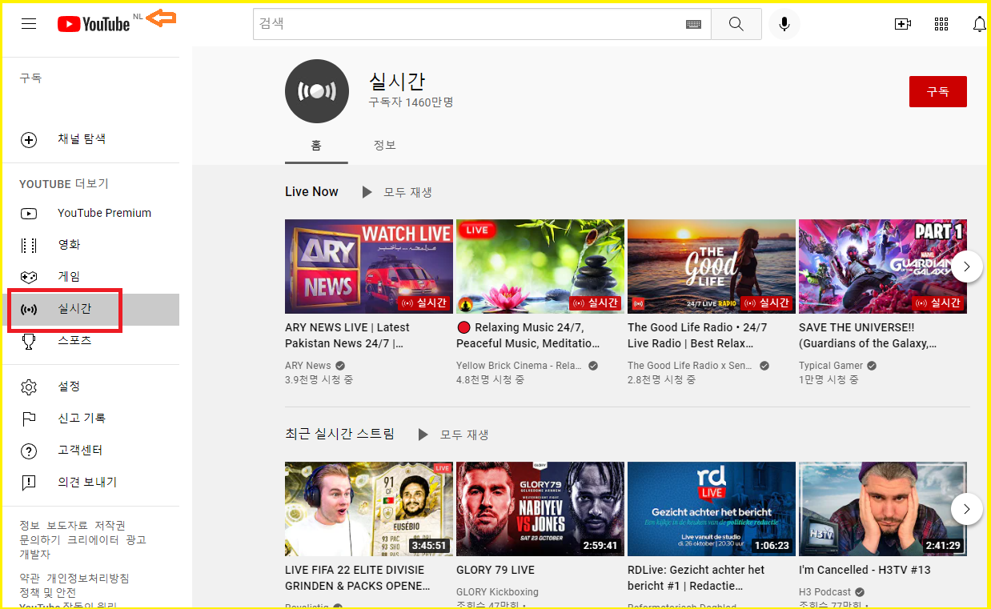This screenshot has height=609, width=991.
Task: Click the flag icon for 신고 기록
Action: pos(29,419)
